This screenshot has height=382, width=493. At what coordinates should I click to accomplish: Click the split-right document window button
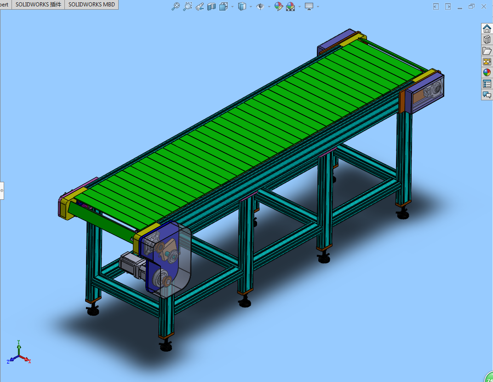pos(448,6)
